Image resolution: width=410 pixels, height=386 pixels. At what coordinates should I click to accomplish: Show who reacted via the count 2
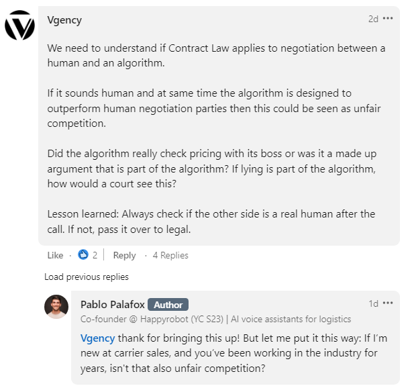click(x=95, y=255)
